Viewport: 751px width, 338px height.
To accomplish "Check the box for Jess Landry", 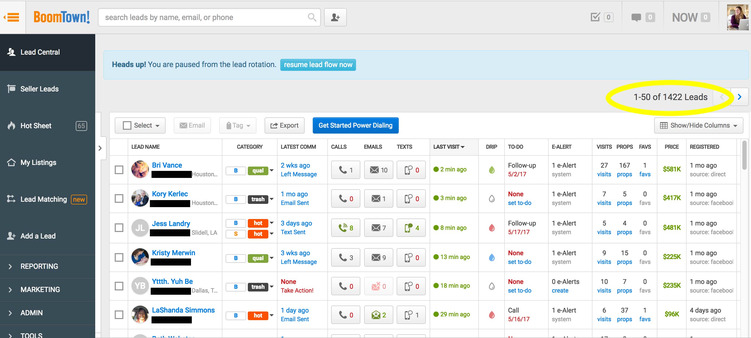I will [x=119, y=228].
